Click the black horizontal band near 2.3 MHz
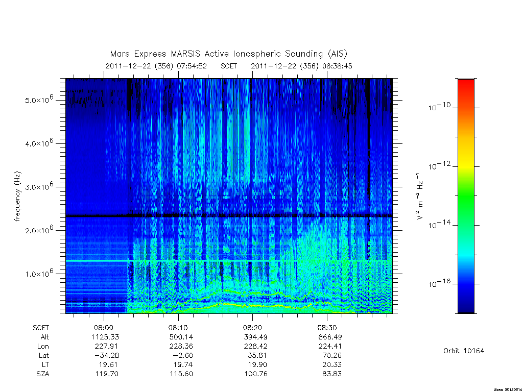 point(229,216)
